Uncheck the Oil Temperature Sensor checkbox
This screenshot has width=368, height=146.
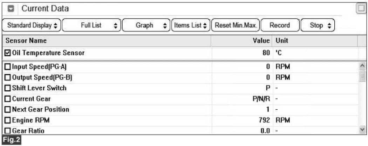pos(7,53)
